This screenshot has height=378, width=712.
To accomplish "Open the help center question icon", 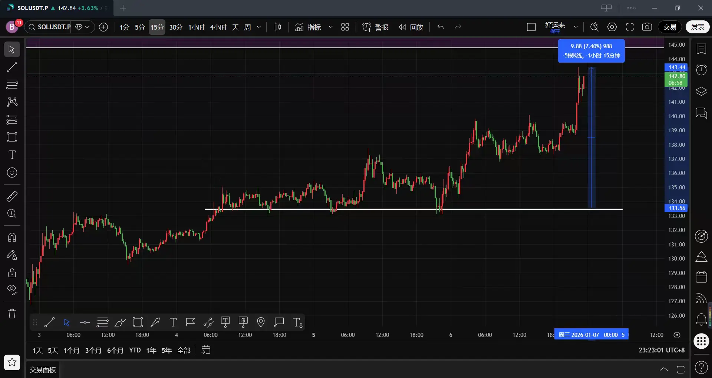I will click(x=701, y=367).
